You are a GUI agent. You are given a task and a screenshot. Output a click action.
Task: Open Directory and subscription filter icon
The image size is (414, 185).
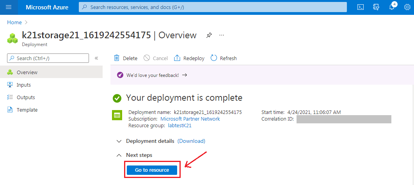coord(376,7)
